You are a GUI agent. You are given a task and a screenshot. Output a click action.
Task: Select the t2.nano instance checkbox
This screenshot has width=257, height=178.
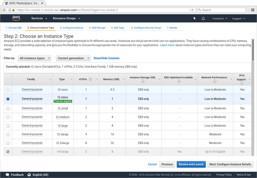tap(8, 89)
